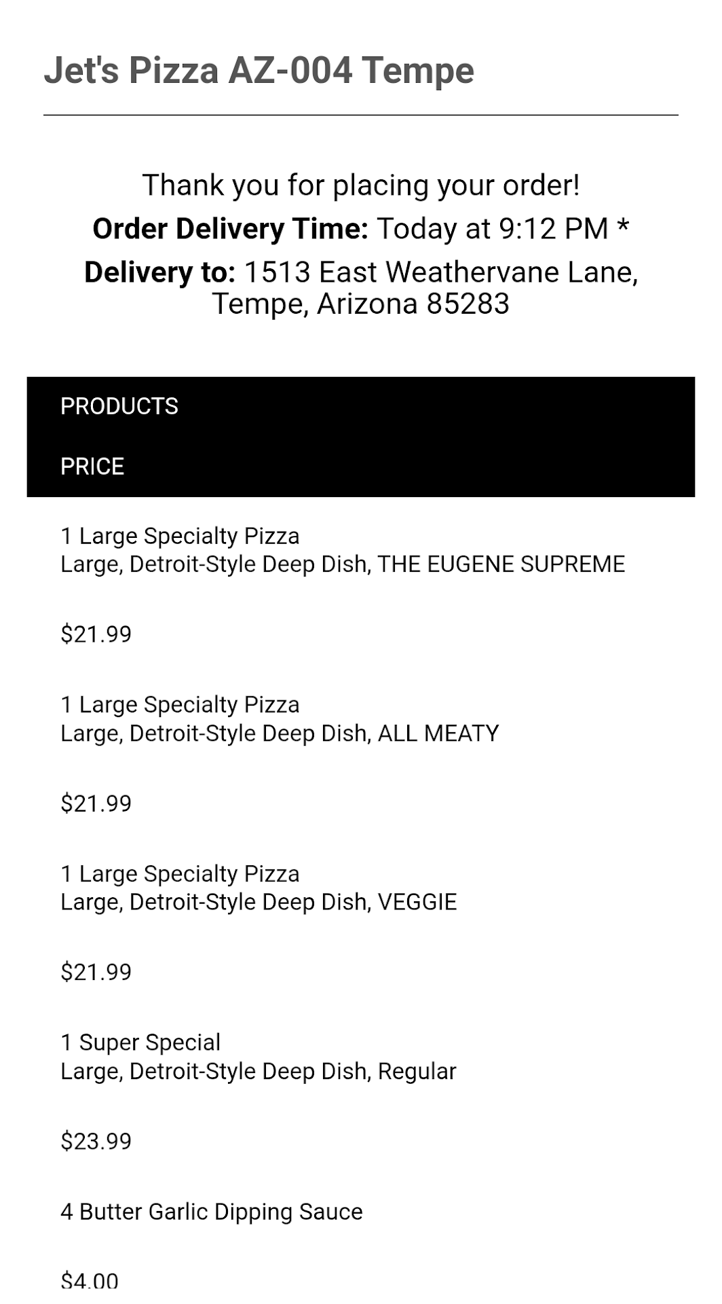Select THE EUGENE SUPREME pizza description
722x1304 pixels.
point(343,564)
